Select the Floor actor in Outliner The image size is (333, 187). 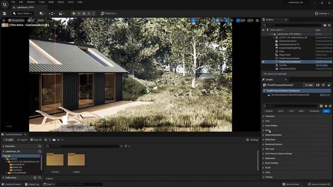point(281,51)
